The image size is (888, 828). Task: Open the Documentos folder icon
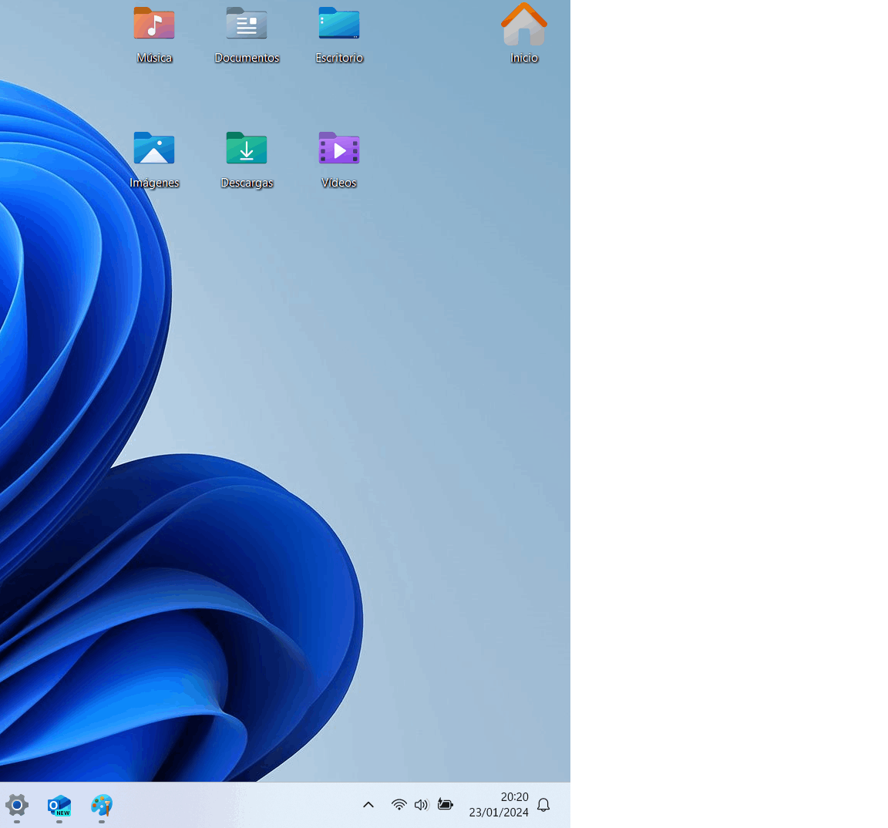247,23
